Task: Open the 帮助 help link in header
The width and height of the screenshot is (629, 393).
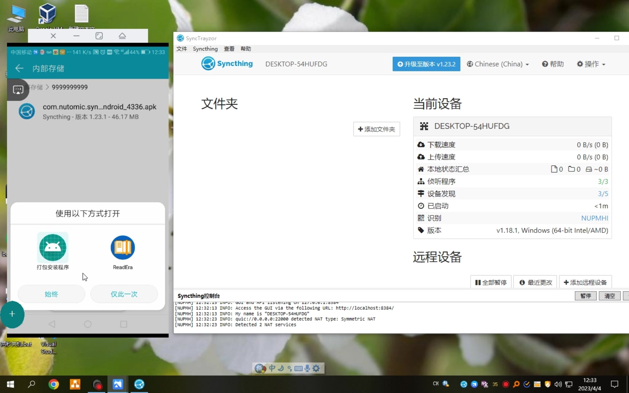Action: click(553, 64)
